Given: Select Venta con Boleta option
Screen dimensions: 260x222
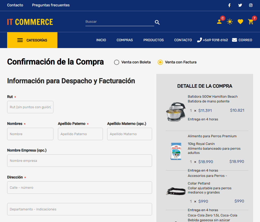Looking at the screenshot, I should click(117, 62).
